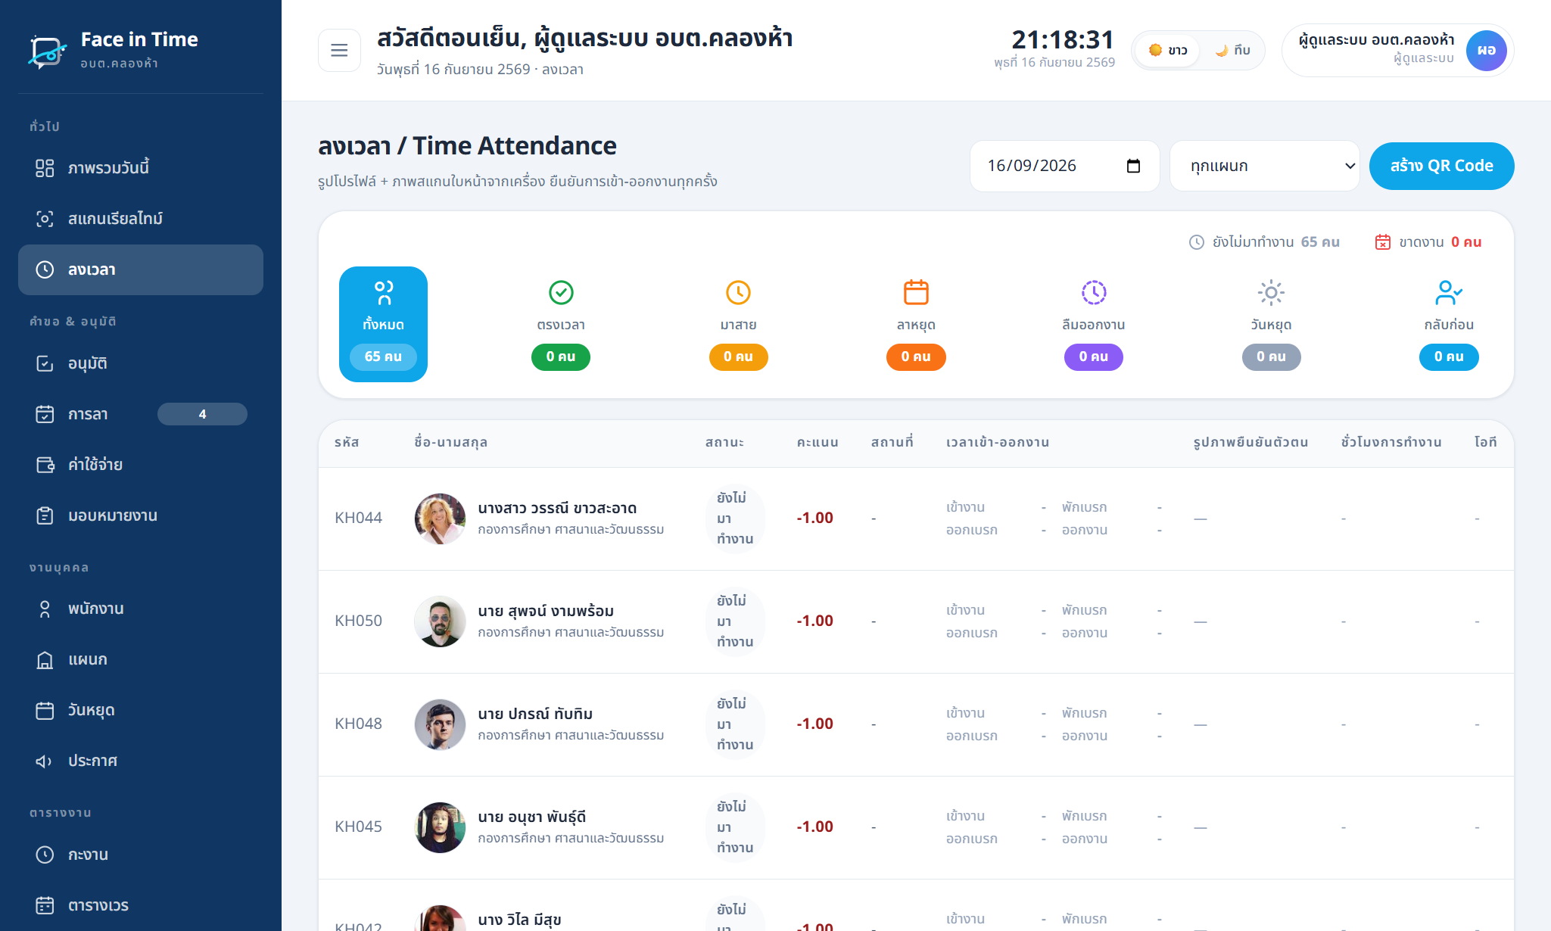
Task: Switch to dark theme ทึบ
Action: [1232, 51]
